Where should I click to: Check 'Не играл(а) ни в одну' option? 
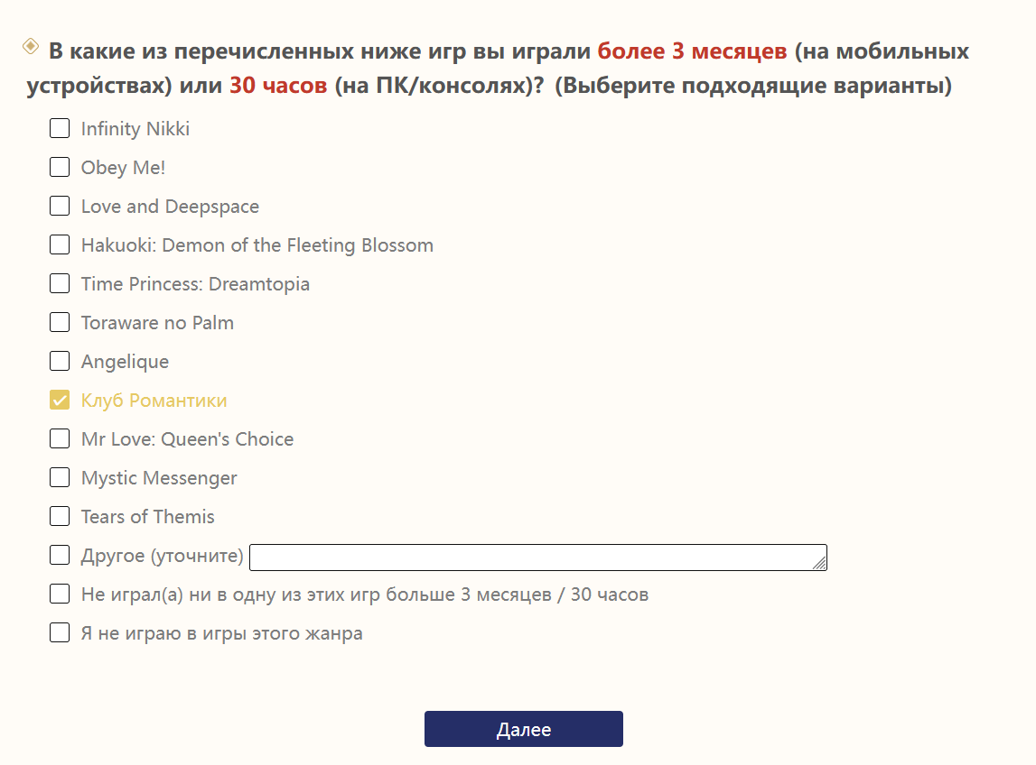click(x=60, y=594)
